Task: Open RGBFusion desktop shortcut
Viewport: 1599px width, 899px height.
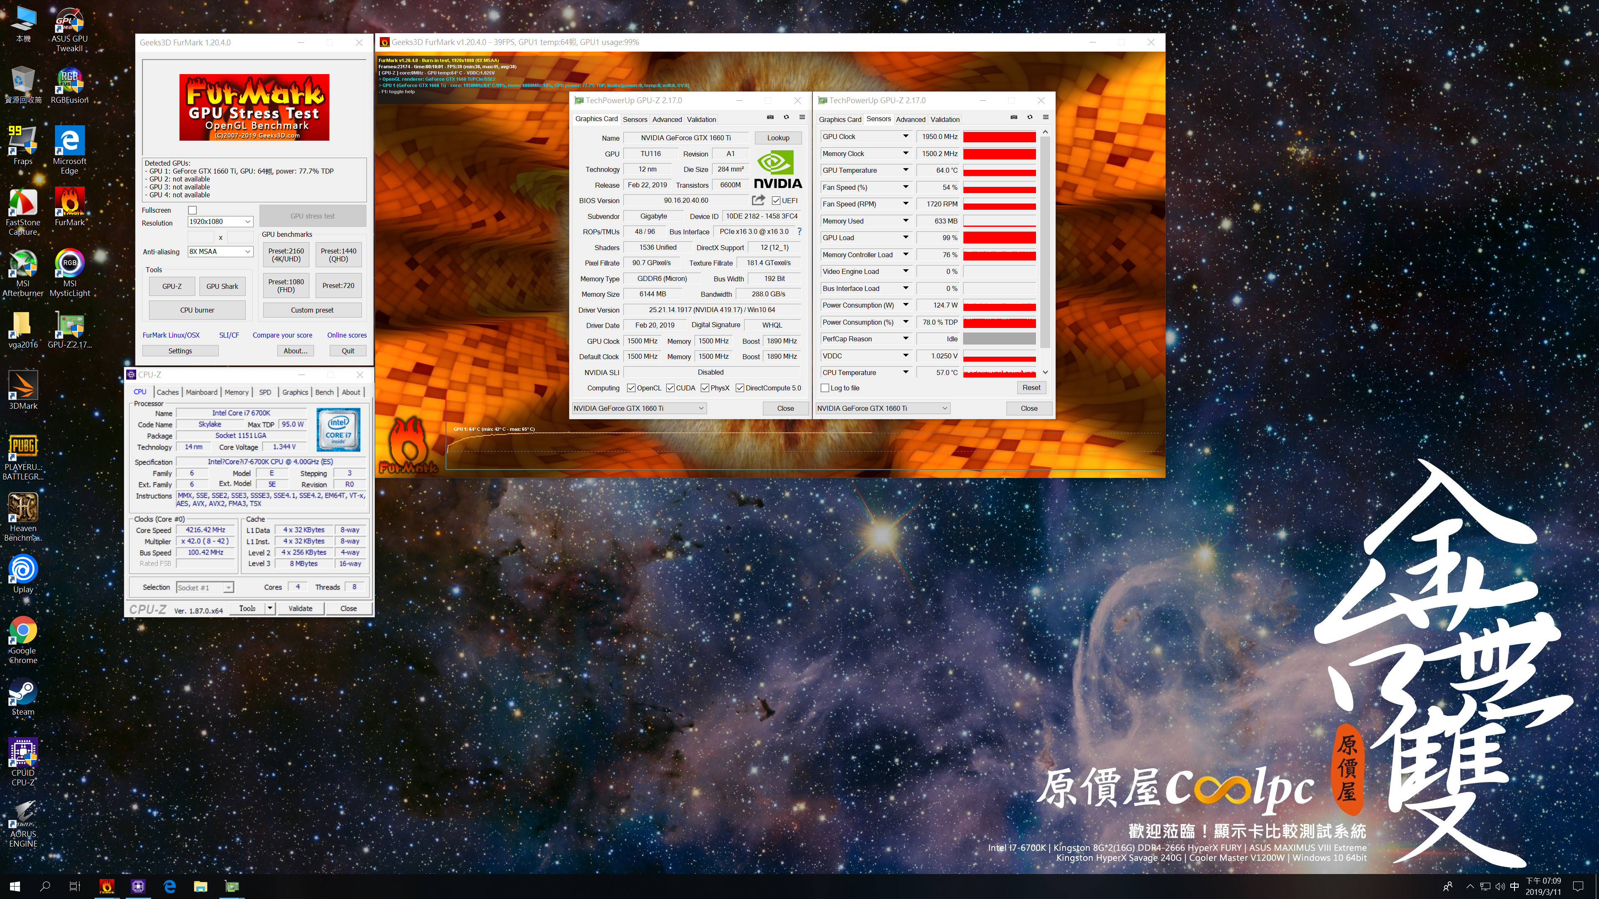Action: point(70,86)
